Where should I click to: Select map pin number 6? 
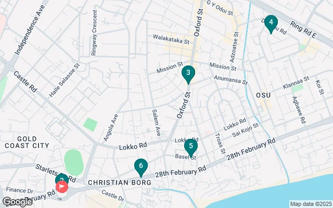point(141,167)
